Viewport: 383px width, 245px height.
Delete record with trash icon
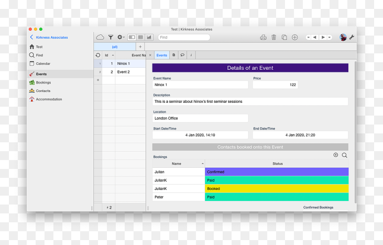[274, 37]
